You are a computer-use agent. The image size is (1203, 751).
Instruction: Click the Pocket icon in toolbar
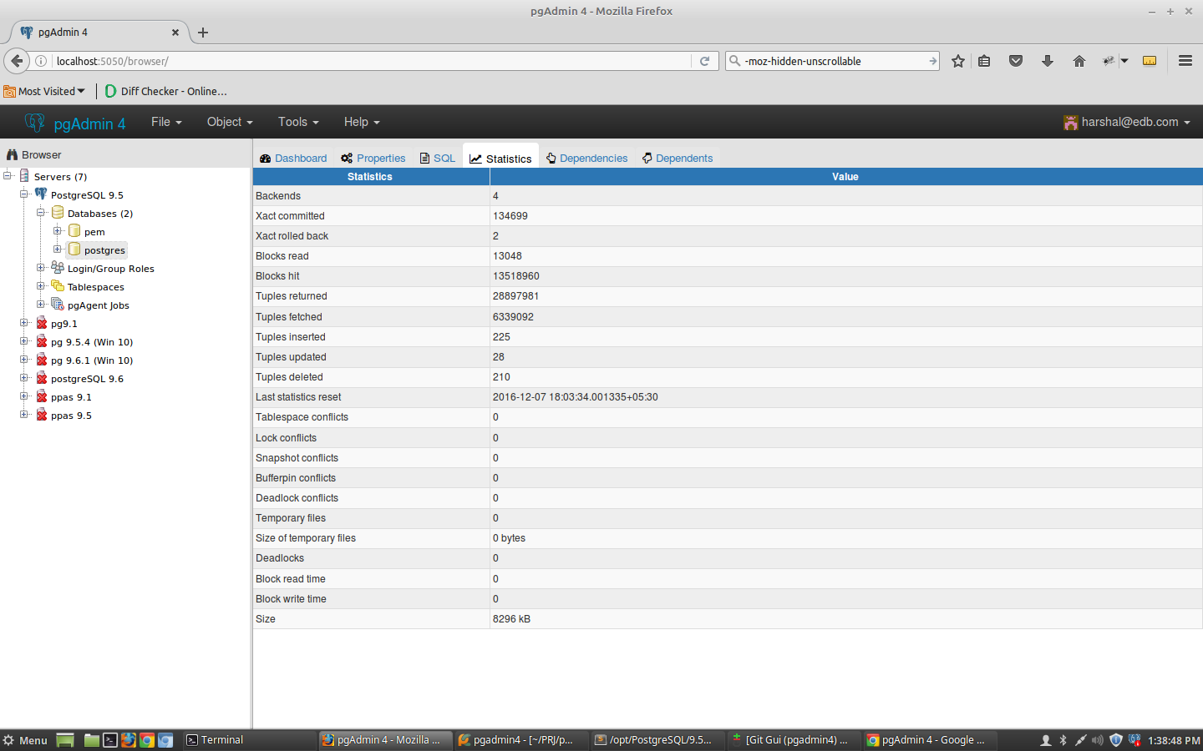(1016, 61)
